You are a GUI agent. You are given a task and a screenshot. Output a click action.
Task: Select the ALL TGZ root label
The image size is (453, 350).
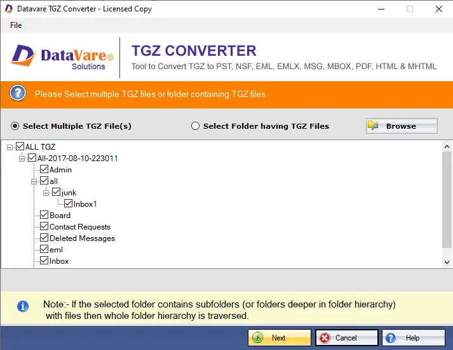40,147
